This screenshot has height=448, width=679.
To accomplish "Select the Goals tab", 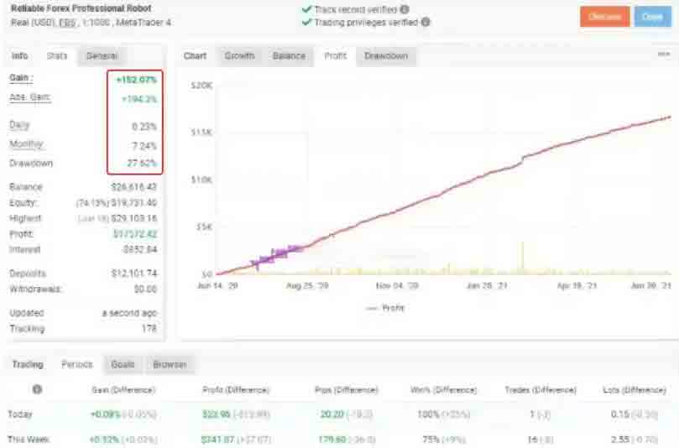I will 123,365.
